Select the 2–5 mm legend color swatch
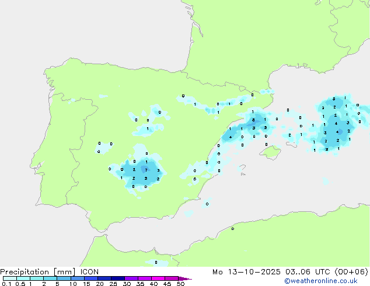The height and width of the screenshot is (286, 370). point(50,278)
